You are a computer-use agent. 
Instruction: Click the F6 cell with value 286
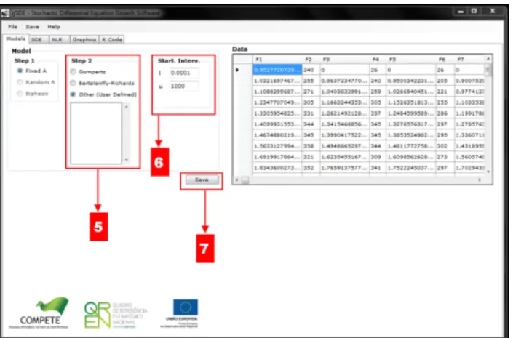tap(445, 113)
